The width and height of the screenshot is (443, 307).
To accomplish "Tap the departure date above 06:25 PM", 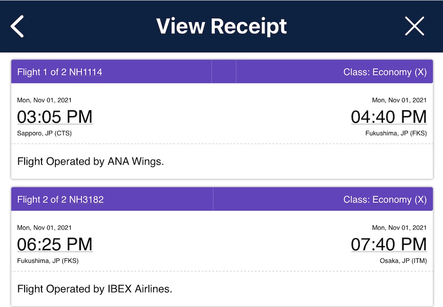I will (x=45, y=228).
